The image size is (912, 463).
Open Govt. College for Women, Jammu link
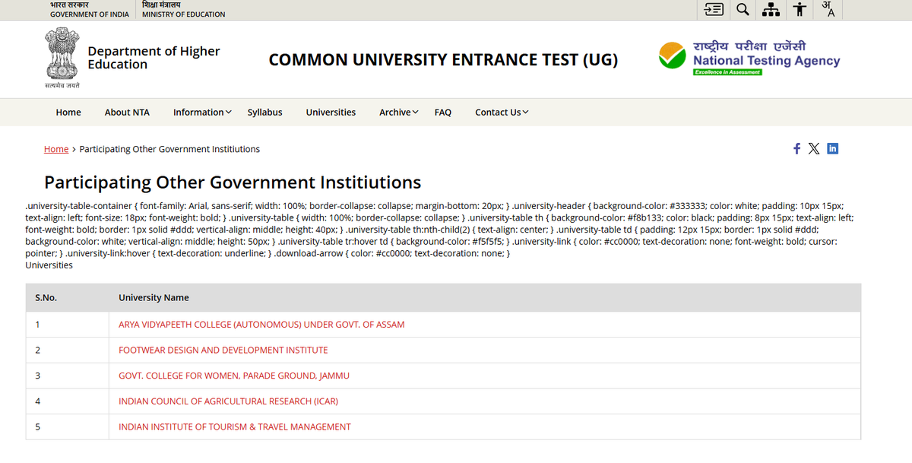point(234,376)
